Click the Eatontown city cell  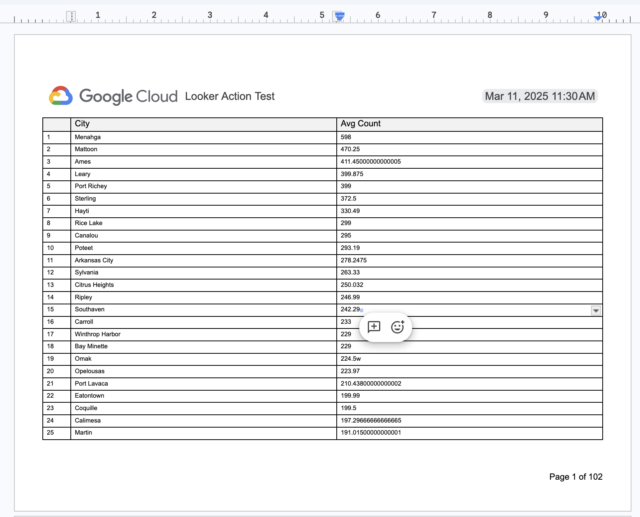(203, 396)
